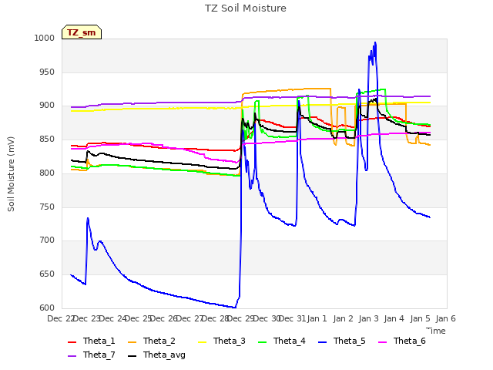Click the blue Theta_5 minimum near Dec 28

coord(234,308)
